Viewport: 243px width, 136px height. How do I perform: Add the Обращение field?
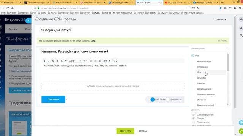202,67
